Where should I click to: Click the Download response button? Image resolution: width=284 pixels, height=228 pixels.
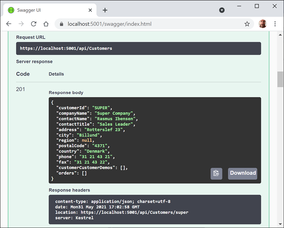click(243, 174)
